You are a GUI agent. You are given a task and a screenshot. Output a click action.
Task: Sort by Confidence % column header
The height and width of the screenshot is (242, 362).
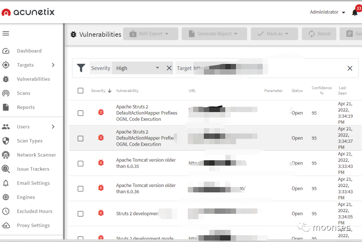pyautogui.click(x=322, y=91)
